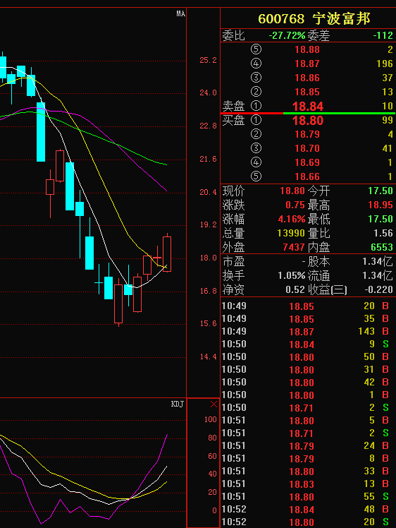This screenshot has width=396, height=528.
Task: Click the 换手 1.05% value
Action: tap(291, 276)
